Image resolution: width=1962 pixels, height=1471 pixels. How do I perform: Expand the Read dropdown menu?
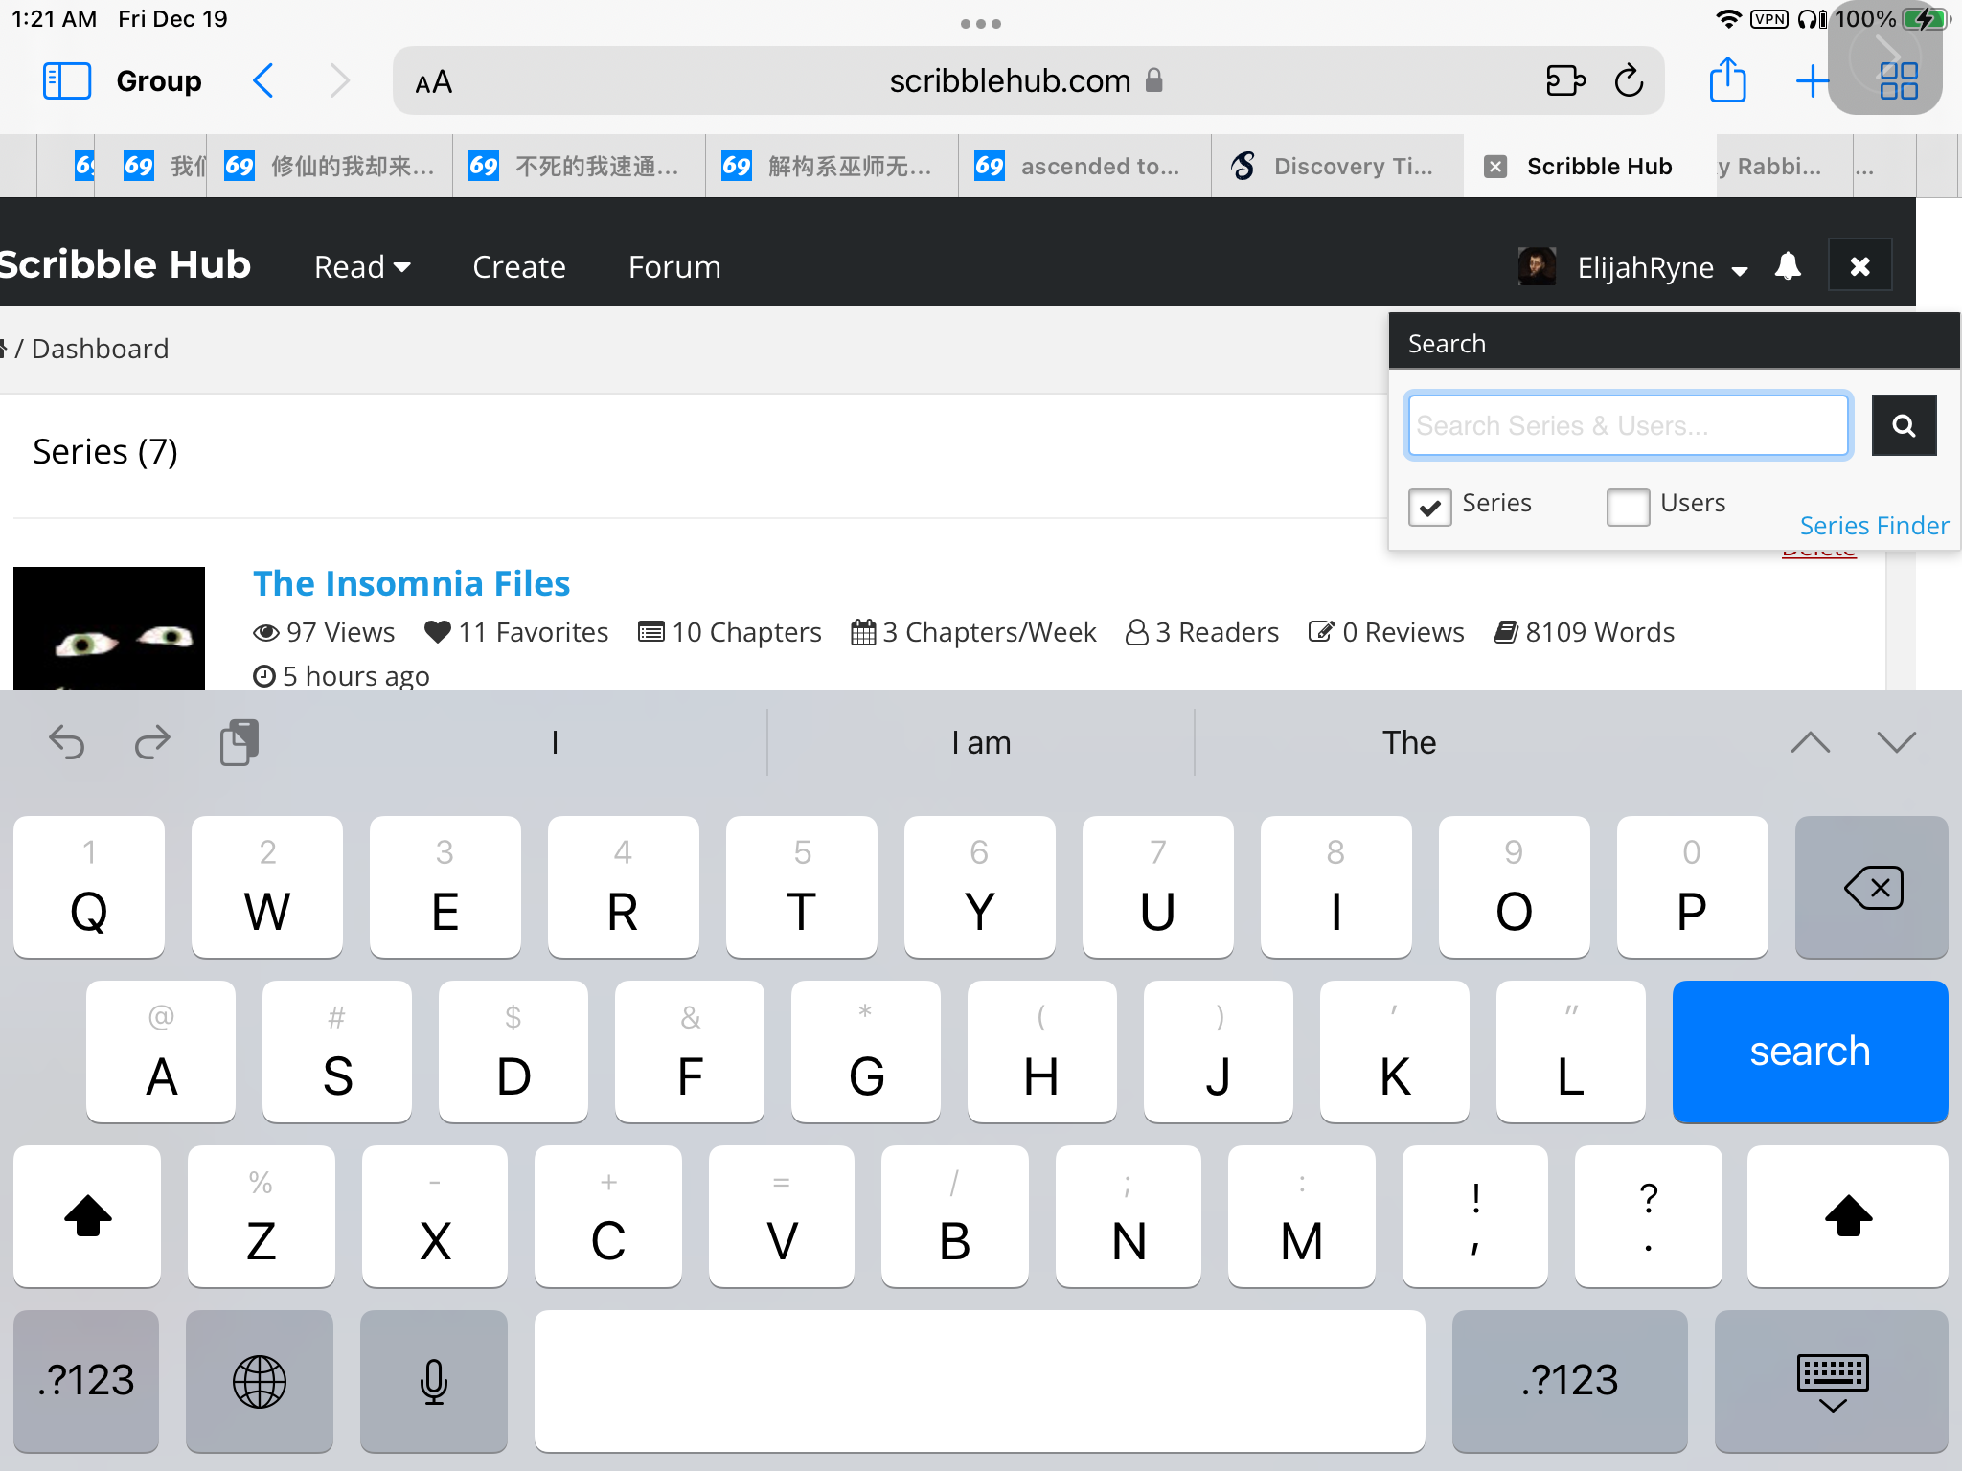coord(361,267)
